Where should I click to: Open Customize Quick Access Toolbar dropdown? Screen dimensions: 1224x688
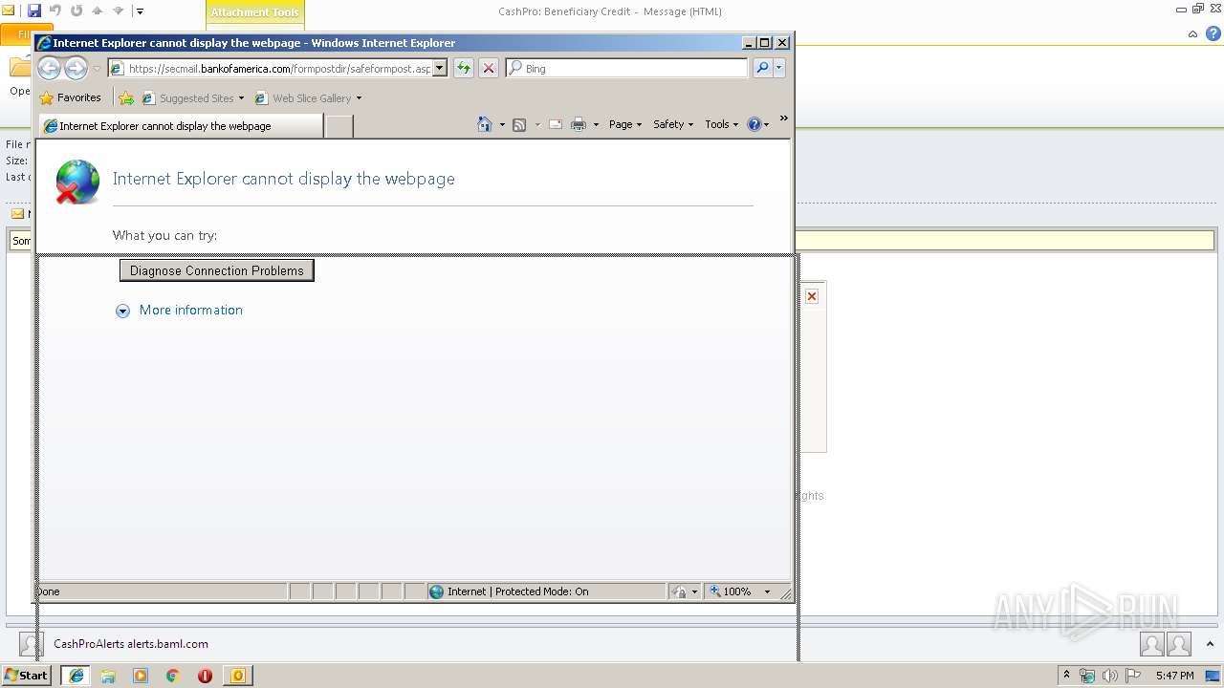140,11
